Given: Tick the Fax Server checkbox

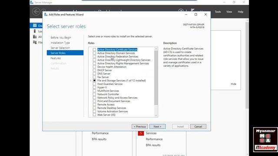Looking at the screenshot, I should click(x=94, y=77).
